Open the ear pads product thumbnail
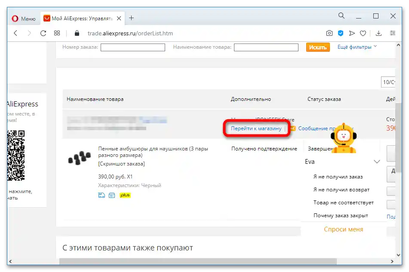This screenshot has width=409, height=272. point(79,158)
